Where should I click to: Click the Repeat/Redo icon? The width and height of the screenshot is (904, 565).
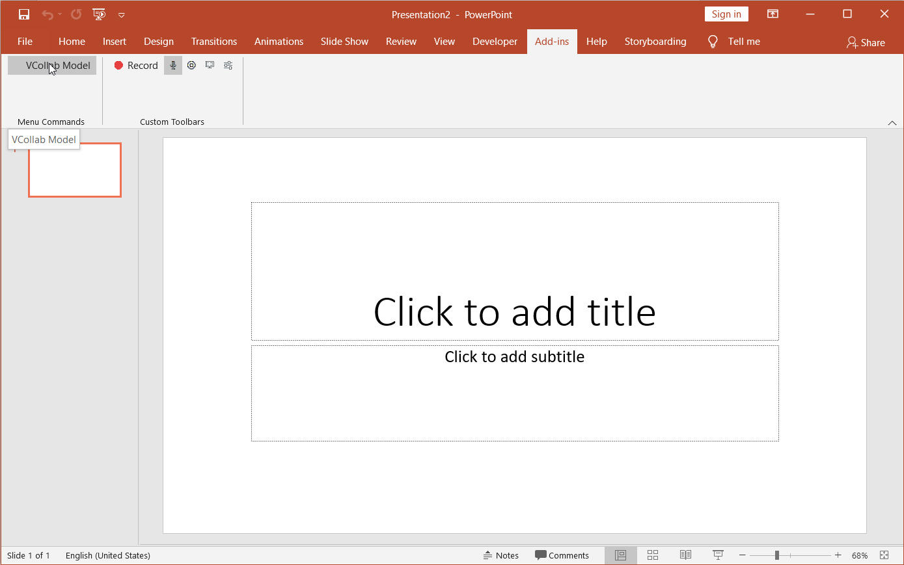point(76,14)
